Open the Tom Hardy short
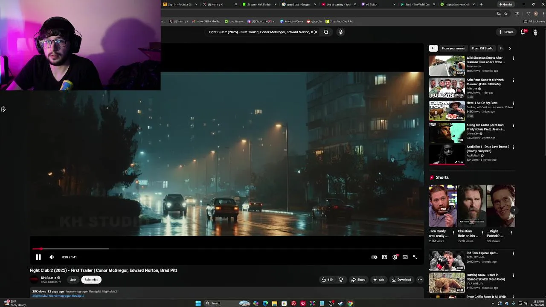The height and width of the screenshot is (307, 546). tap(443, 206)
